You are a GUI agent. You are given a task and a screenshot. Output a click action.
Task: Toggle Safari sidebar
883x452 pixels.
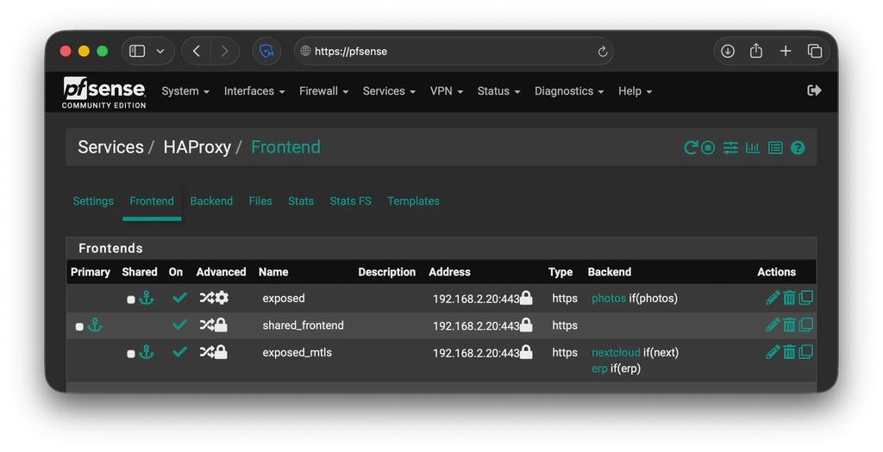[137, 51]
